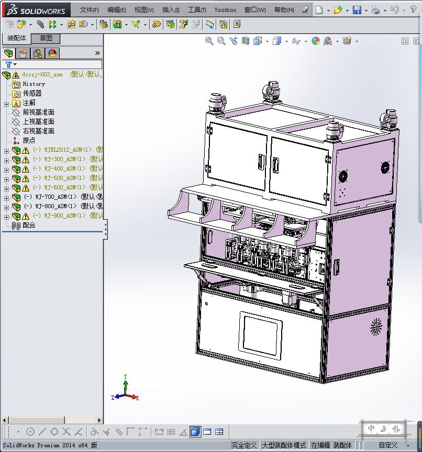This screenshot has width=422, height=452.
Task: Click the Zoom to Area icon
Action: [221, 41]
